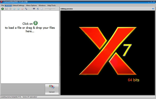Click the green Add file toolbar icon
The image size is (156, 99).
[x=3, y=9]
